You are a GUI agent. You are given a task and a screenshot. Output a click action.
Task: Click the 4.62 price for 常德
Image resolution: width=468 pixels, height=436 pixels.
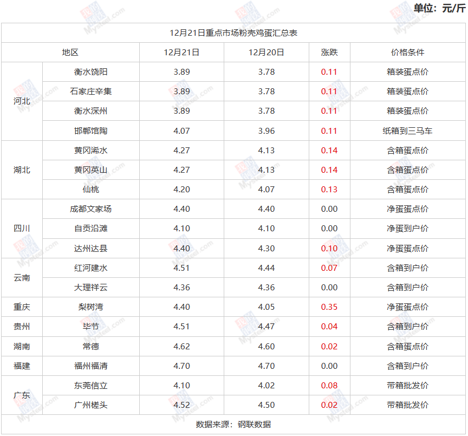(x=181, y=347)
